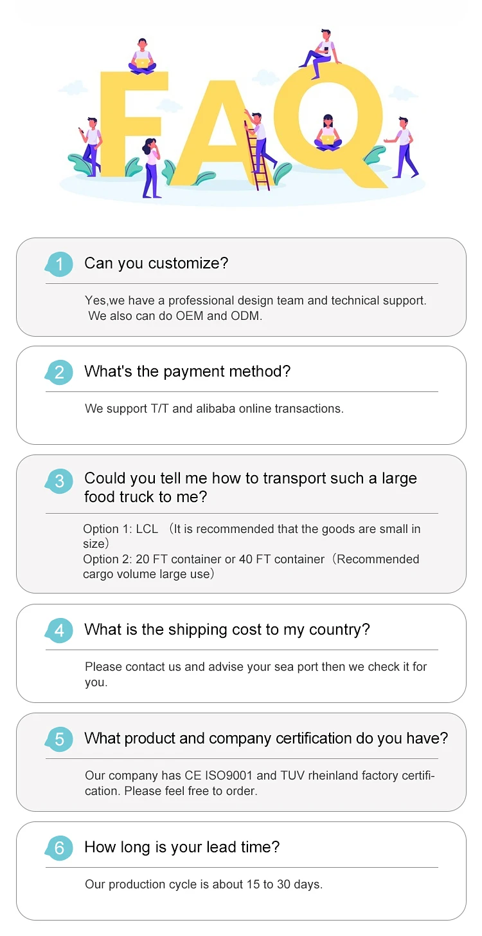
Task: Click the number 1 bubble icon
Action: (x=59, y=264)
